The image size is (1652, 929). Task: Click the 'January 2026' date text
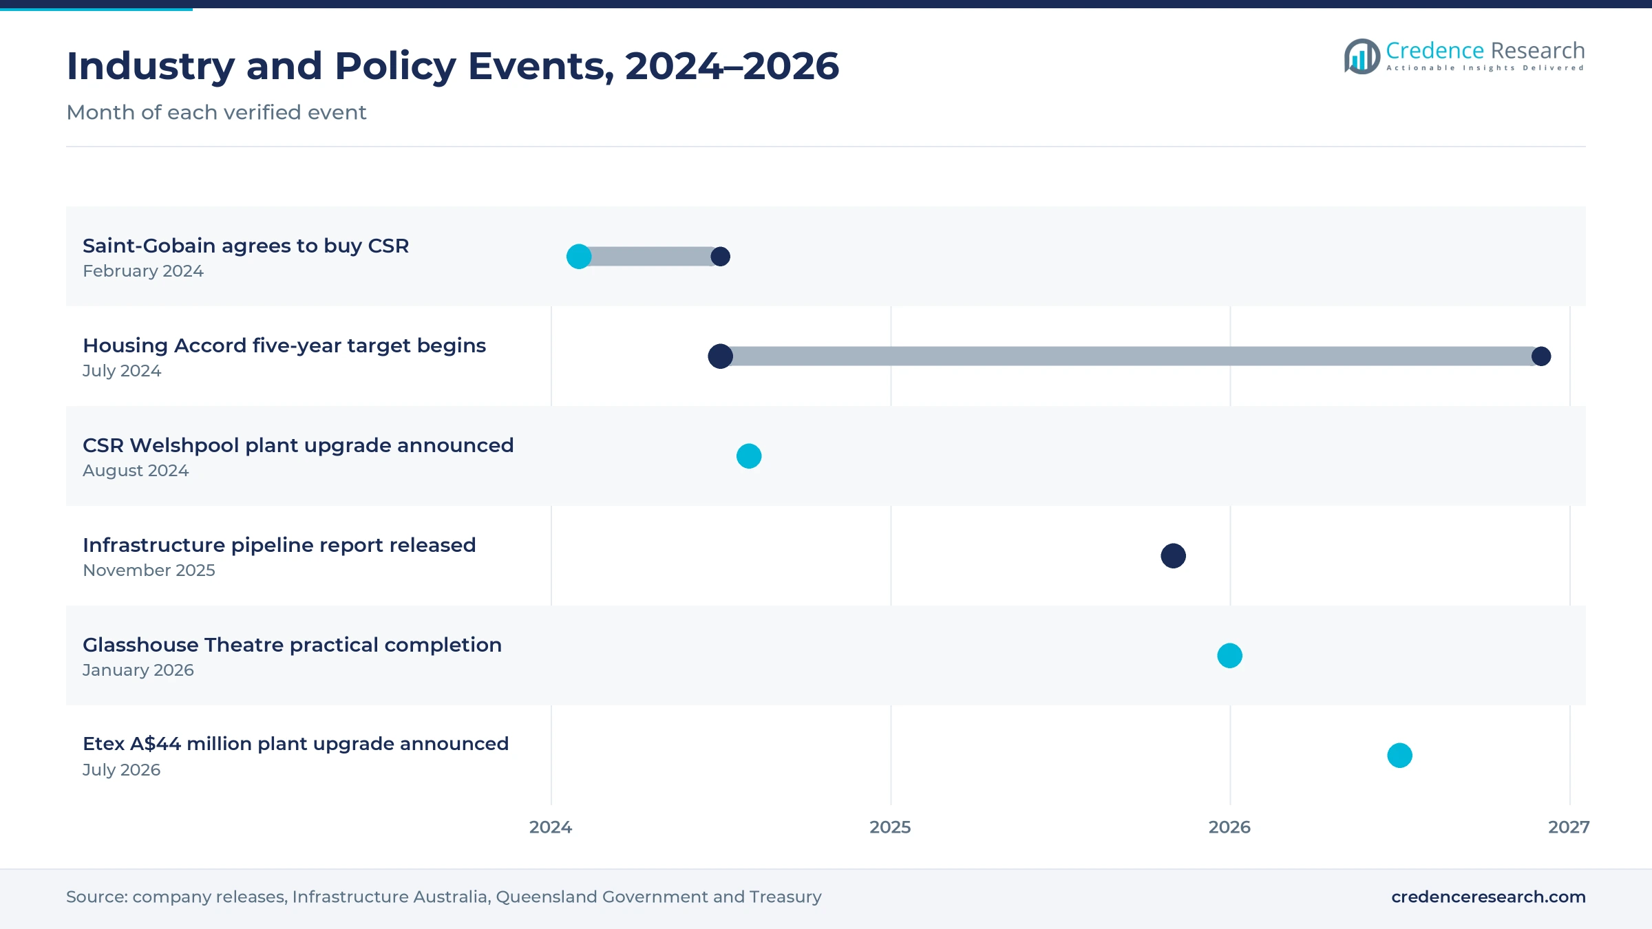coord(138,670)
